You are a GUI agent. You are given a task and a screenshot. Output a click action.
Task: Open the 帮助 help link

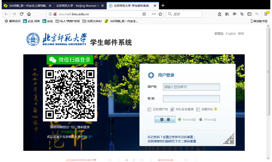pos(241,34)
